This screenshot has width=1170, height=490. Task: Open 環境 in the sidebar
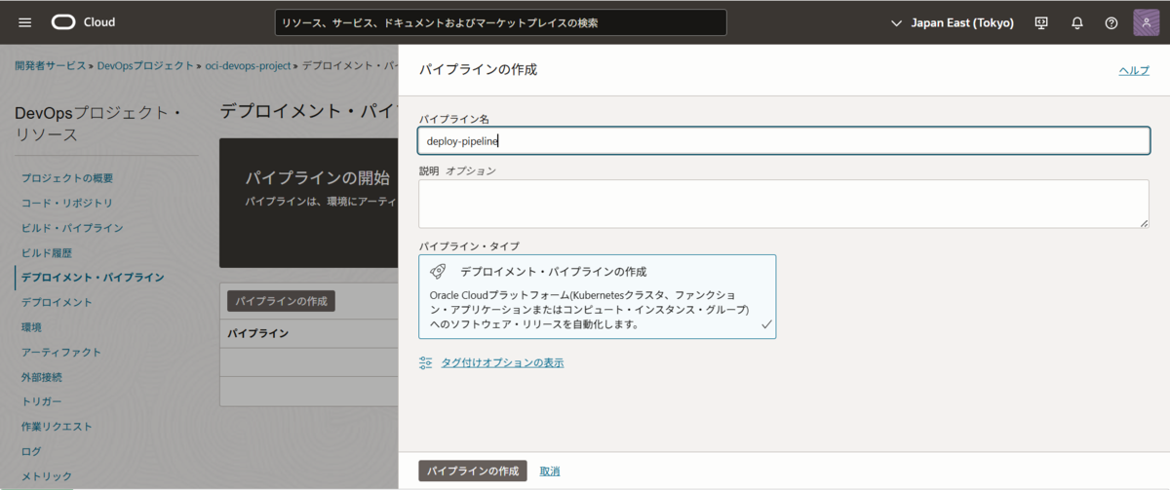(x=32, y=327)
